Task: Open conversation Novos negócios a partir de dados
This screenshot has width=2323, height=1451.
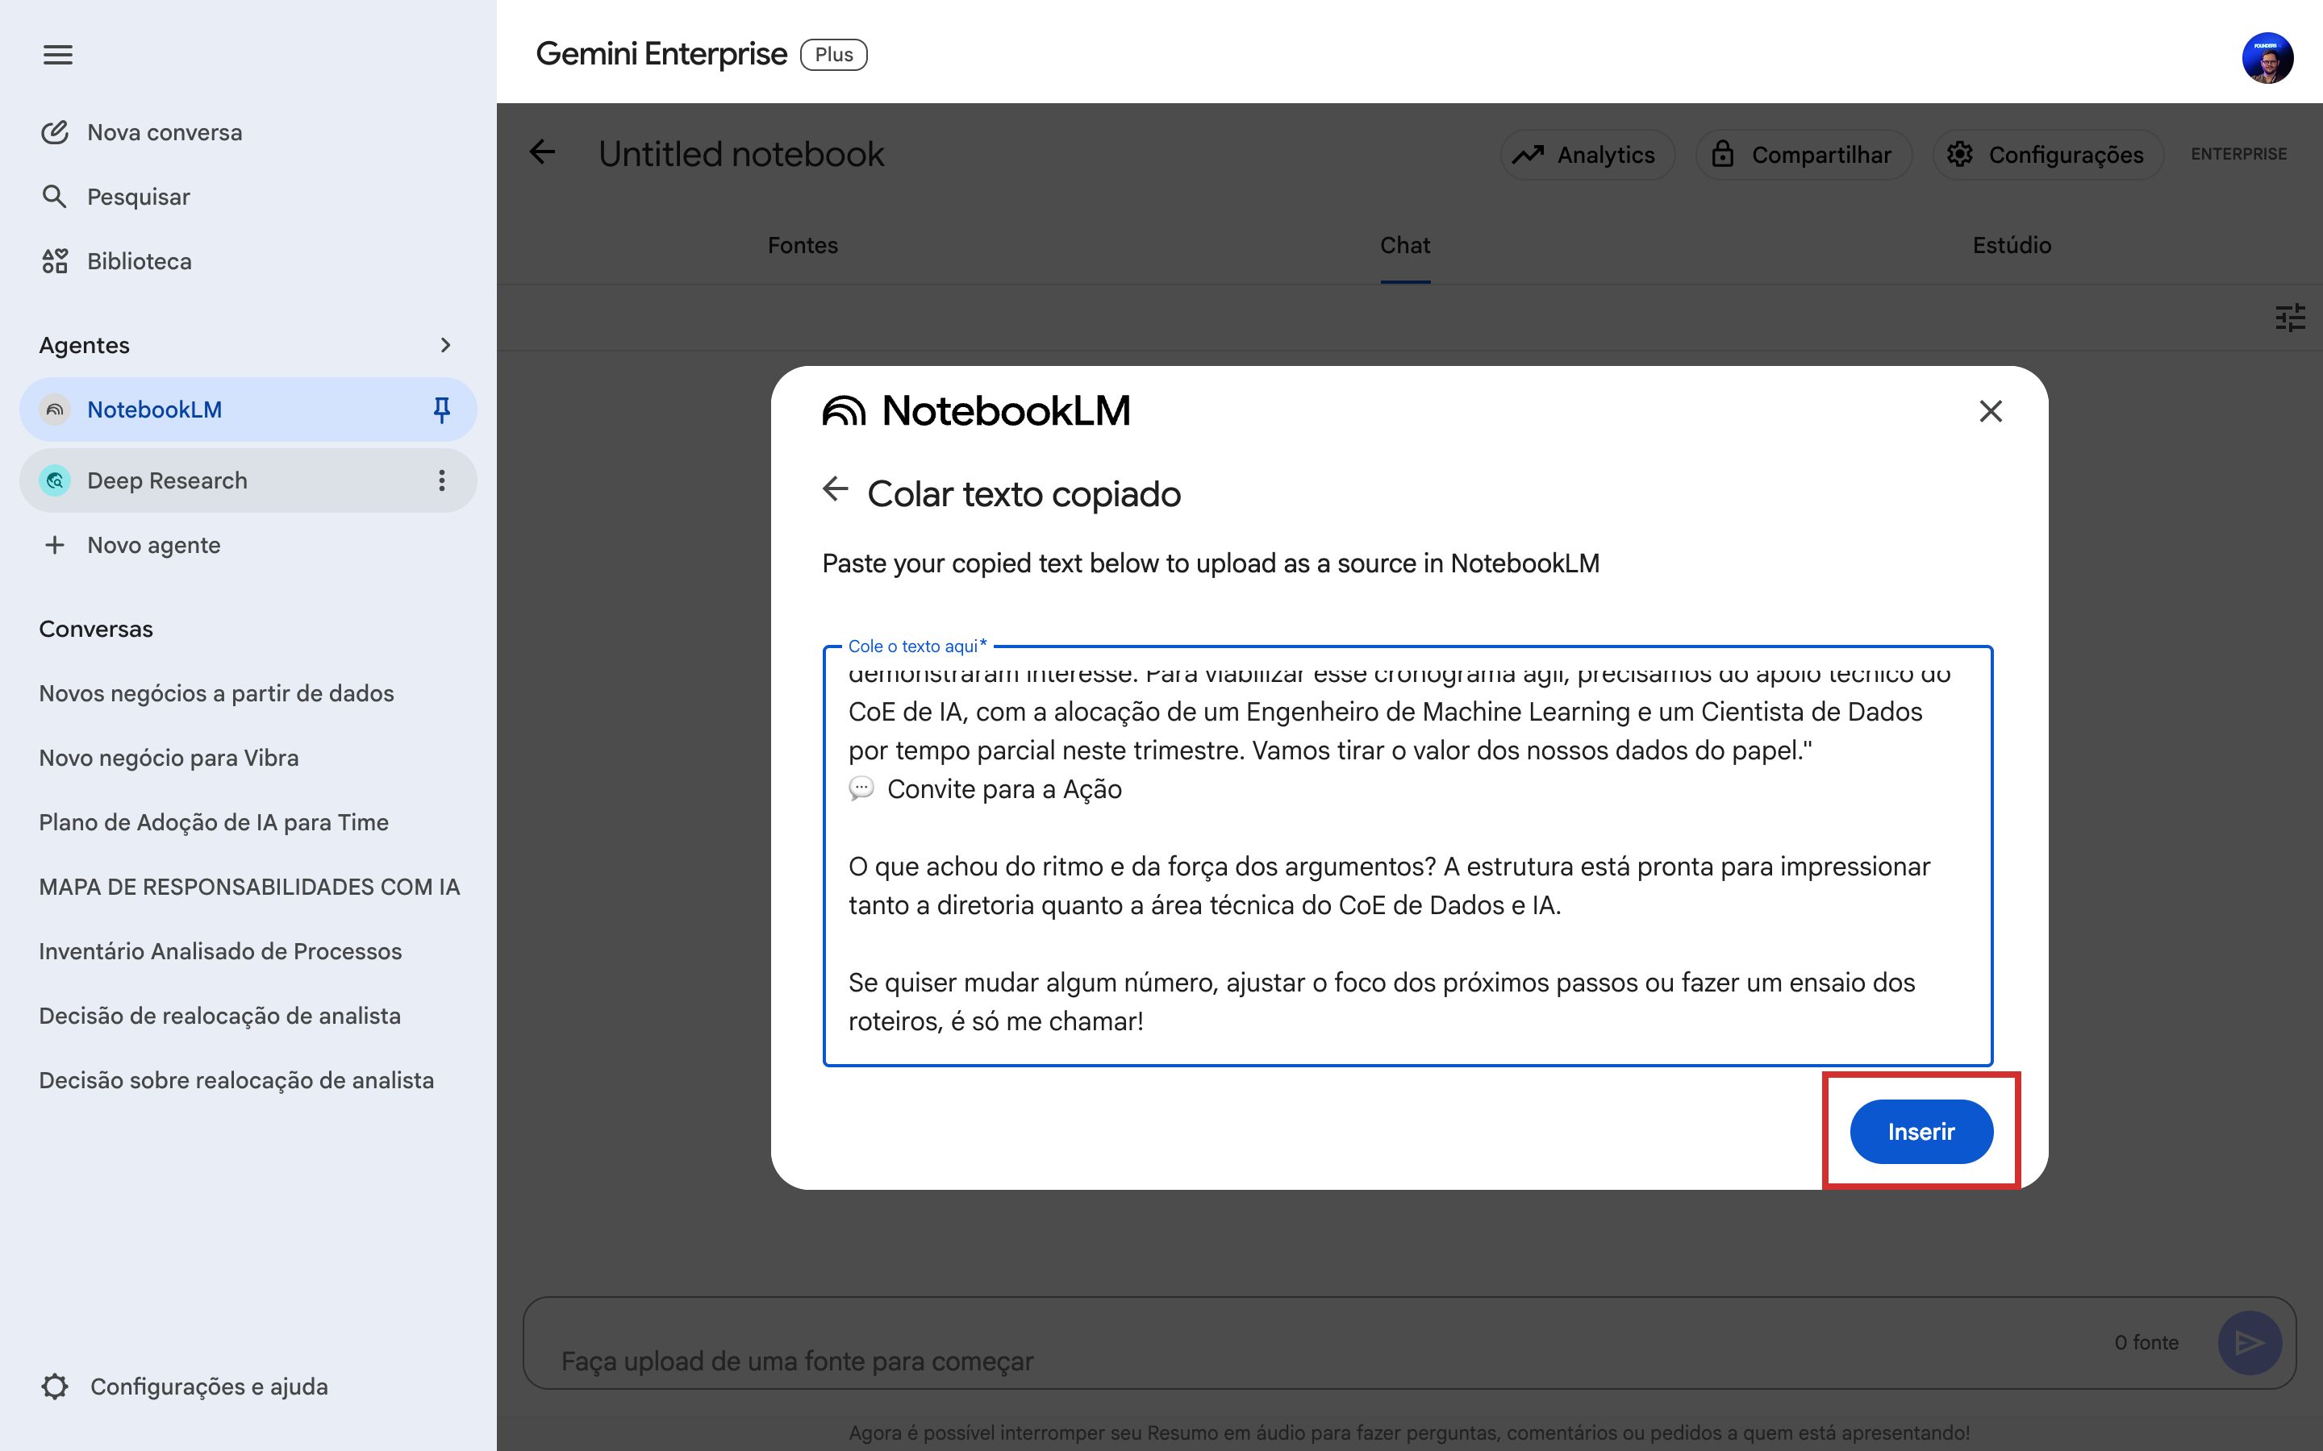Action: [216, 693]
